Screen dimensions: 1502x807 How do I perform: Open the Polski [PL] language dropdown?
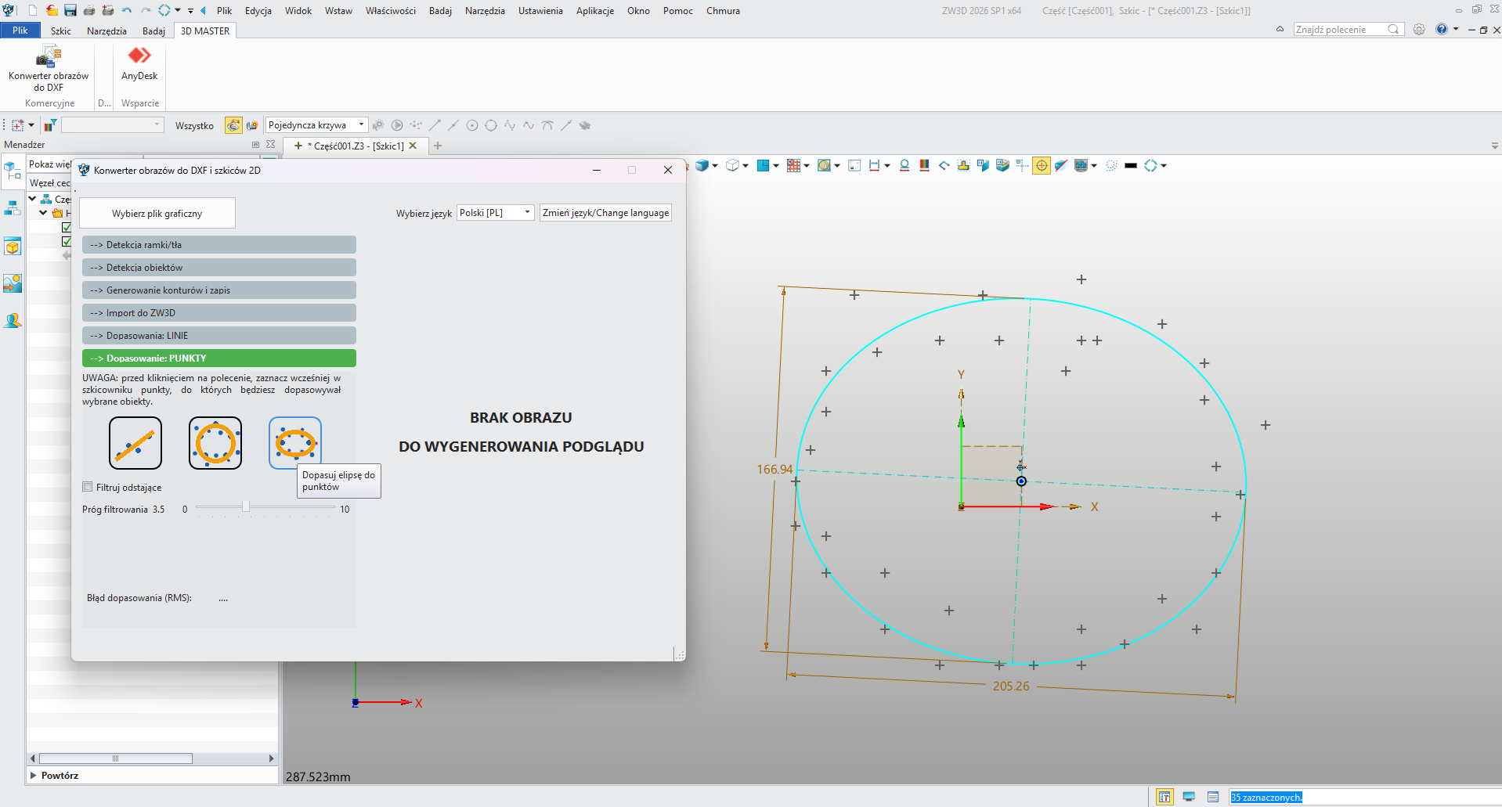495,213
